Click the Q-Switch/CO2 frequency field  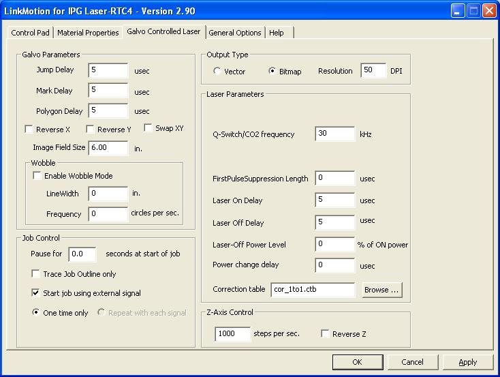pyautogui.click(x=335, y=134)
